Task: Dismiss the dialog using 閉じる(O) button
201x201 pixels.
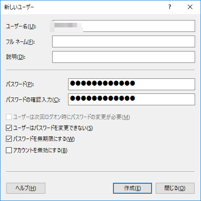Action: coord(175,188)
